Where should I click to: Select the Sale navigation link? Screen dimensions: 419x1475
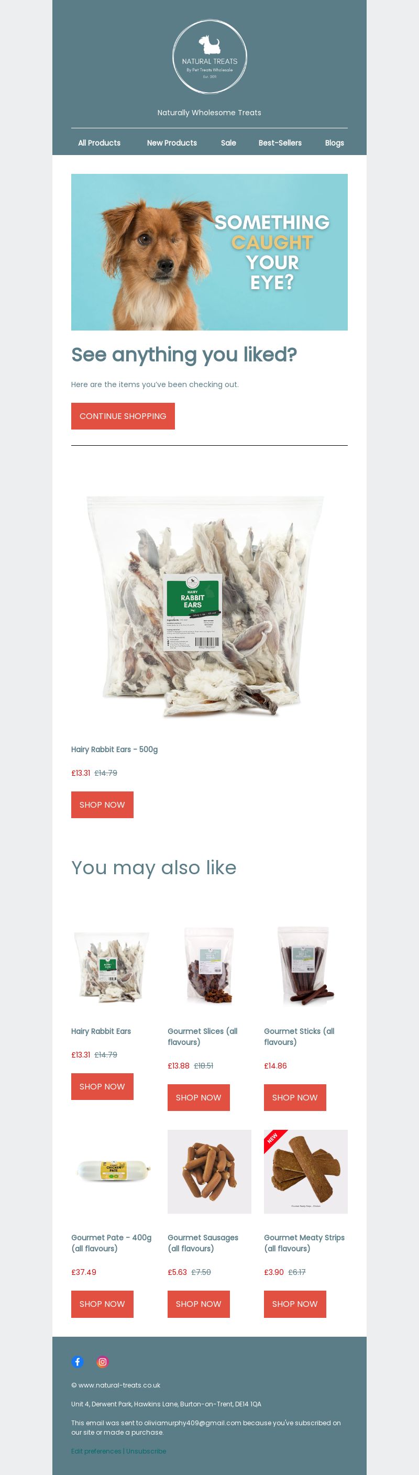(x=228, y=142)
